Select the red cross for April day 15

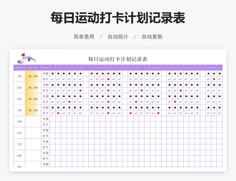coord(131,113)
